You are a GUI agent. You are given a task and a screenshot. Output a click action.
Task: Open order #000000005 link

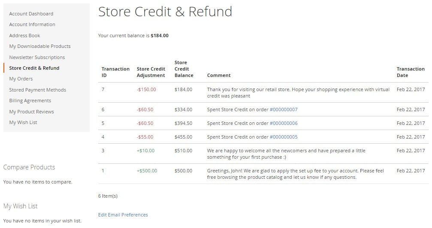point(284,137)
